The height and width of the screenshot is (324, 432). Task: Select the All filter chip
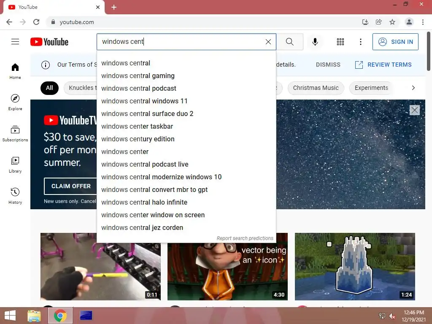click(49, 88)
